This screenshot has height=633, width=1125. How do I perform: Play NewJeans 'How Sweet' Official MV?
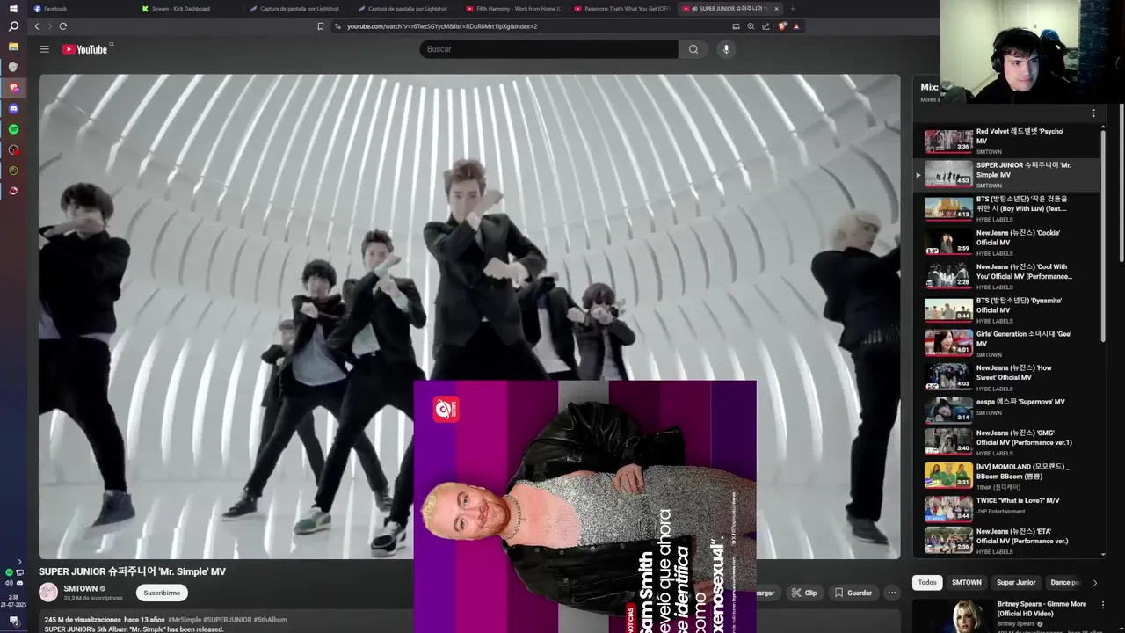click(1008, 377)
